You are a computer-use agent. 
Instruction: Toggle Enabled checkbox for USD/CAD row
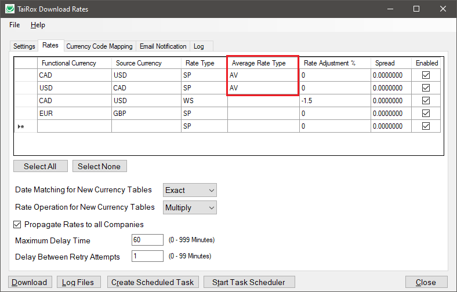coord(426,88)
